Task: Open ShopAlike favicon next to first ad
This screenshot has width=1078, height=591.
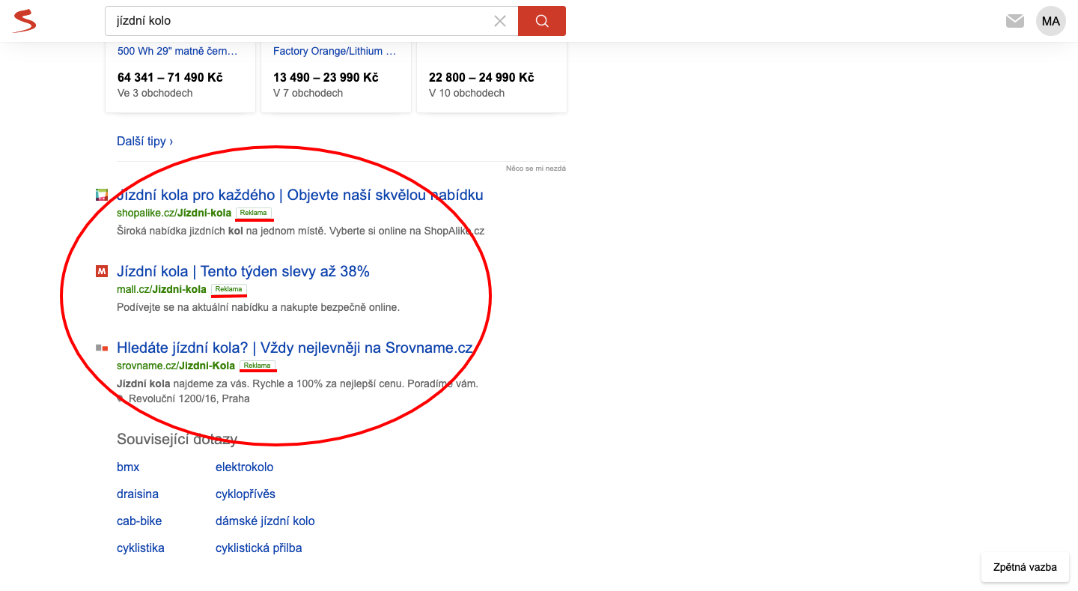Action: (102, 195)
